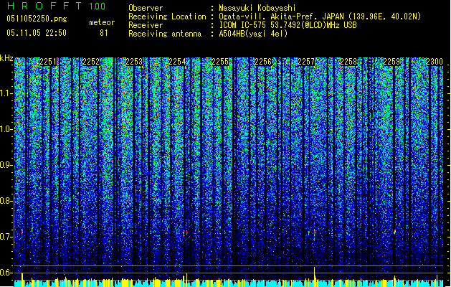Click the yellow-green echo near 2259

[394, 232]
